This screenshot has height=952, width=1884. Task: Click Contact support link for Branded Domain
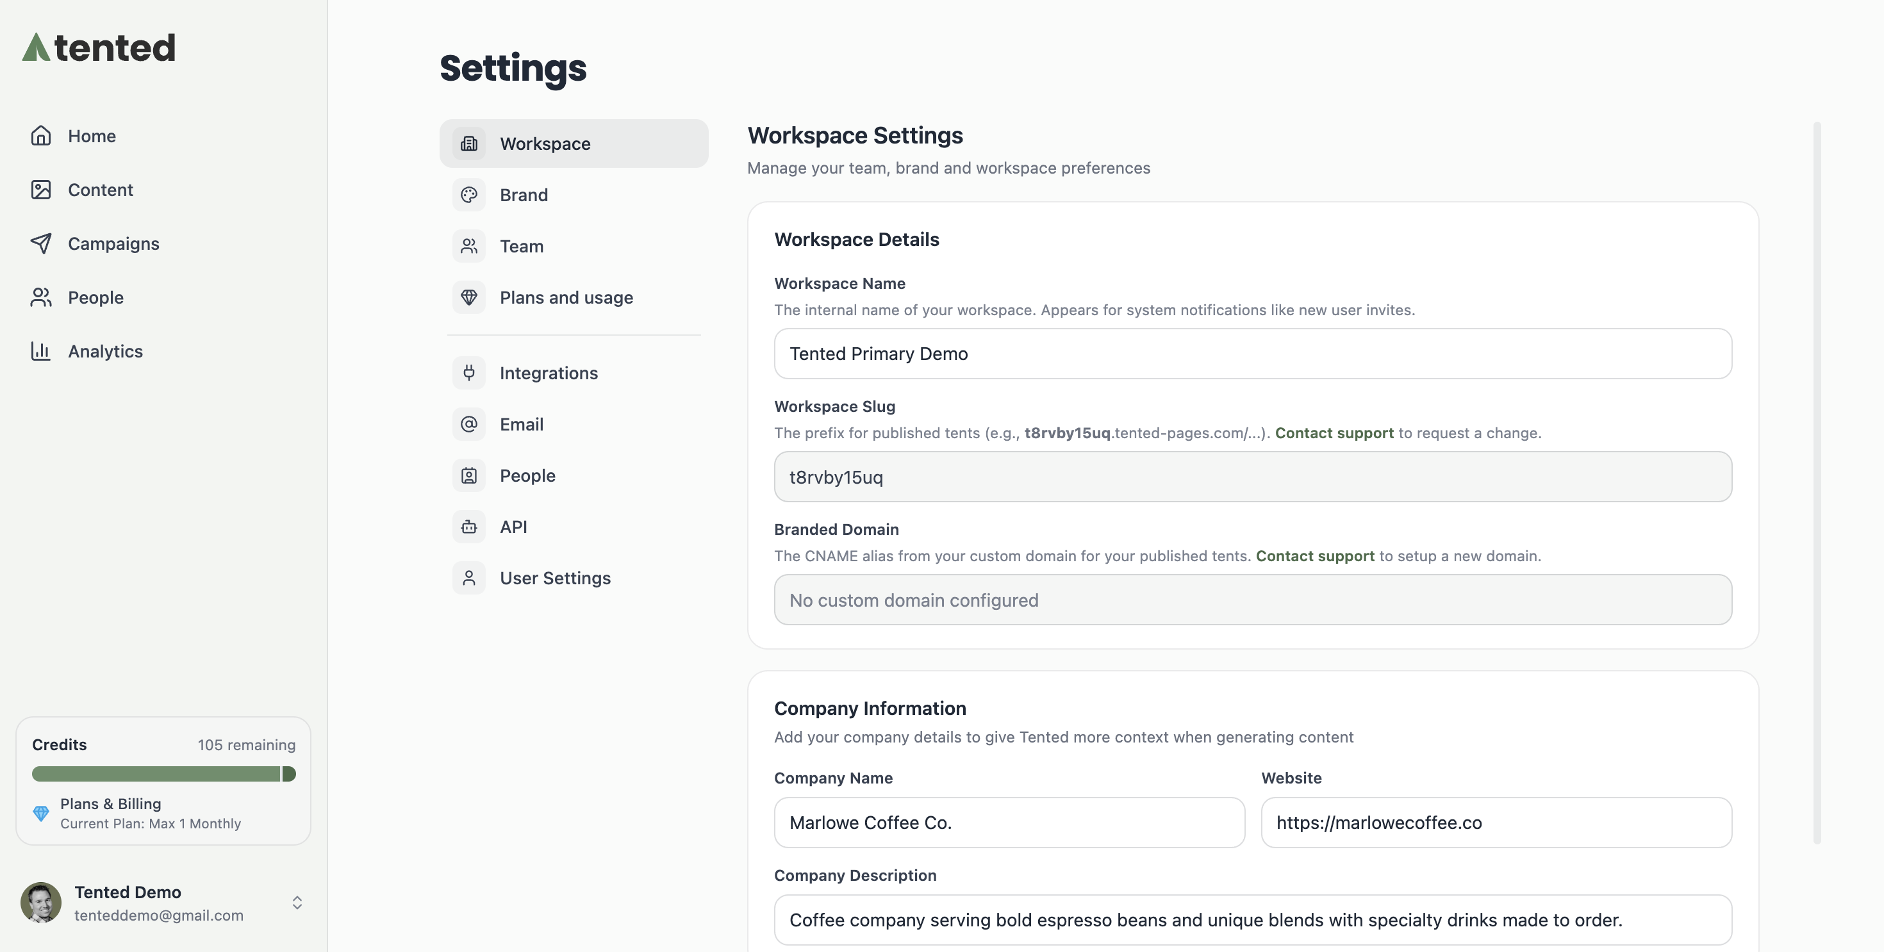(1315, 555)
